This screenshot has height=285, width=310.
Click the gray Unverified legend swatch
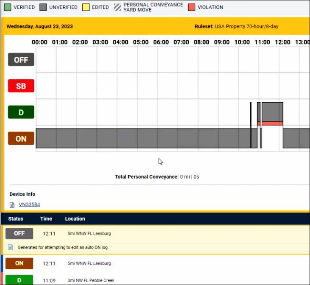pyautogui.click(x=43, y=7)
